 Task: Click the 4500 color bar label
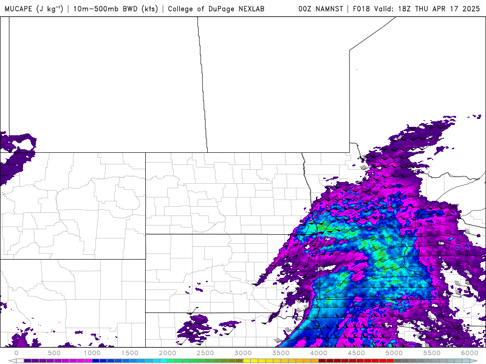[357, 353]
